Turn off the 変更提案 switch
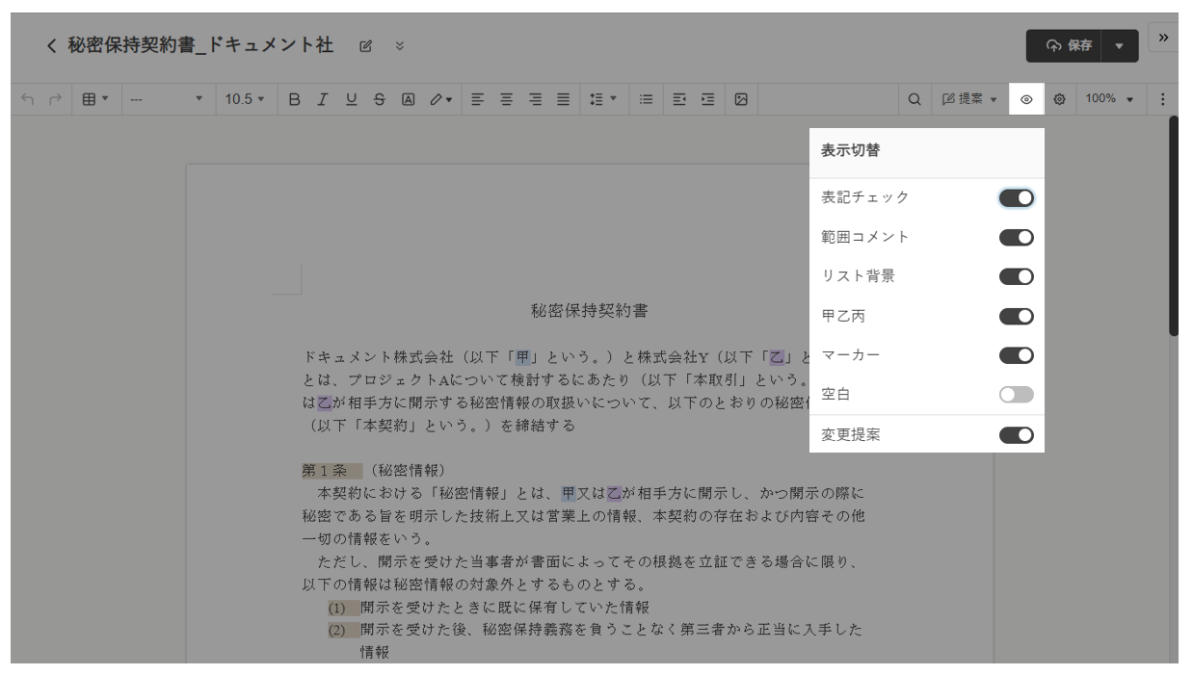This screenshot has height=675, width=1193. click(1016, 435)
